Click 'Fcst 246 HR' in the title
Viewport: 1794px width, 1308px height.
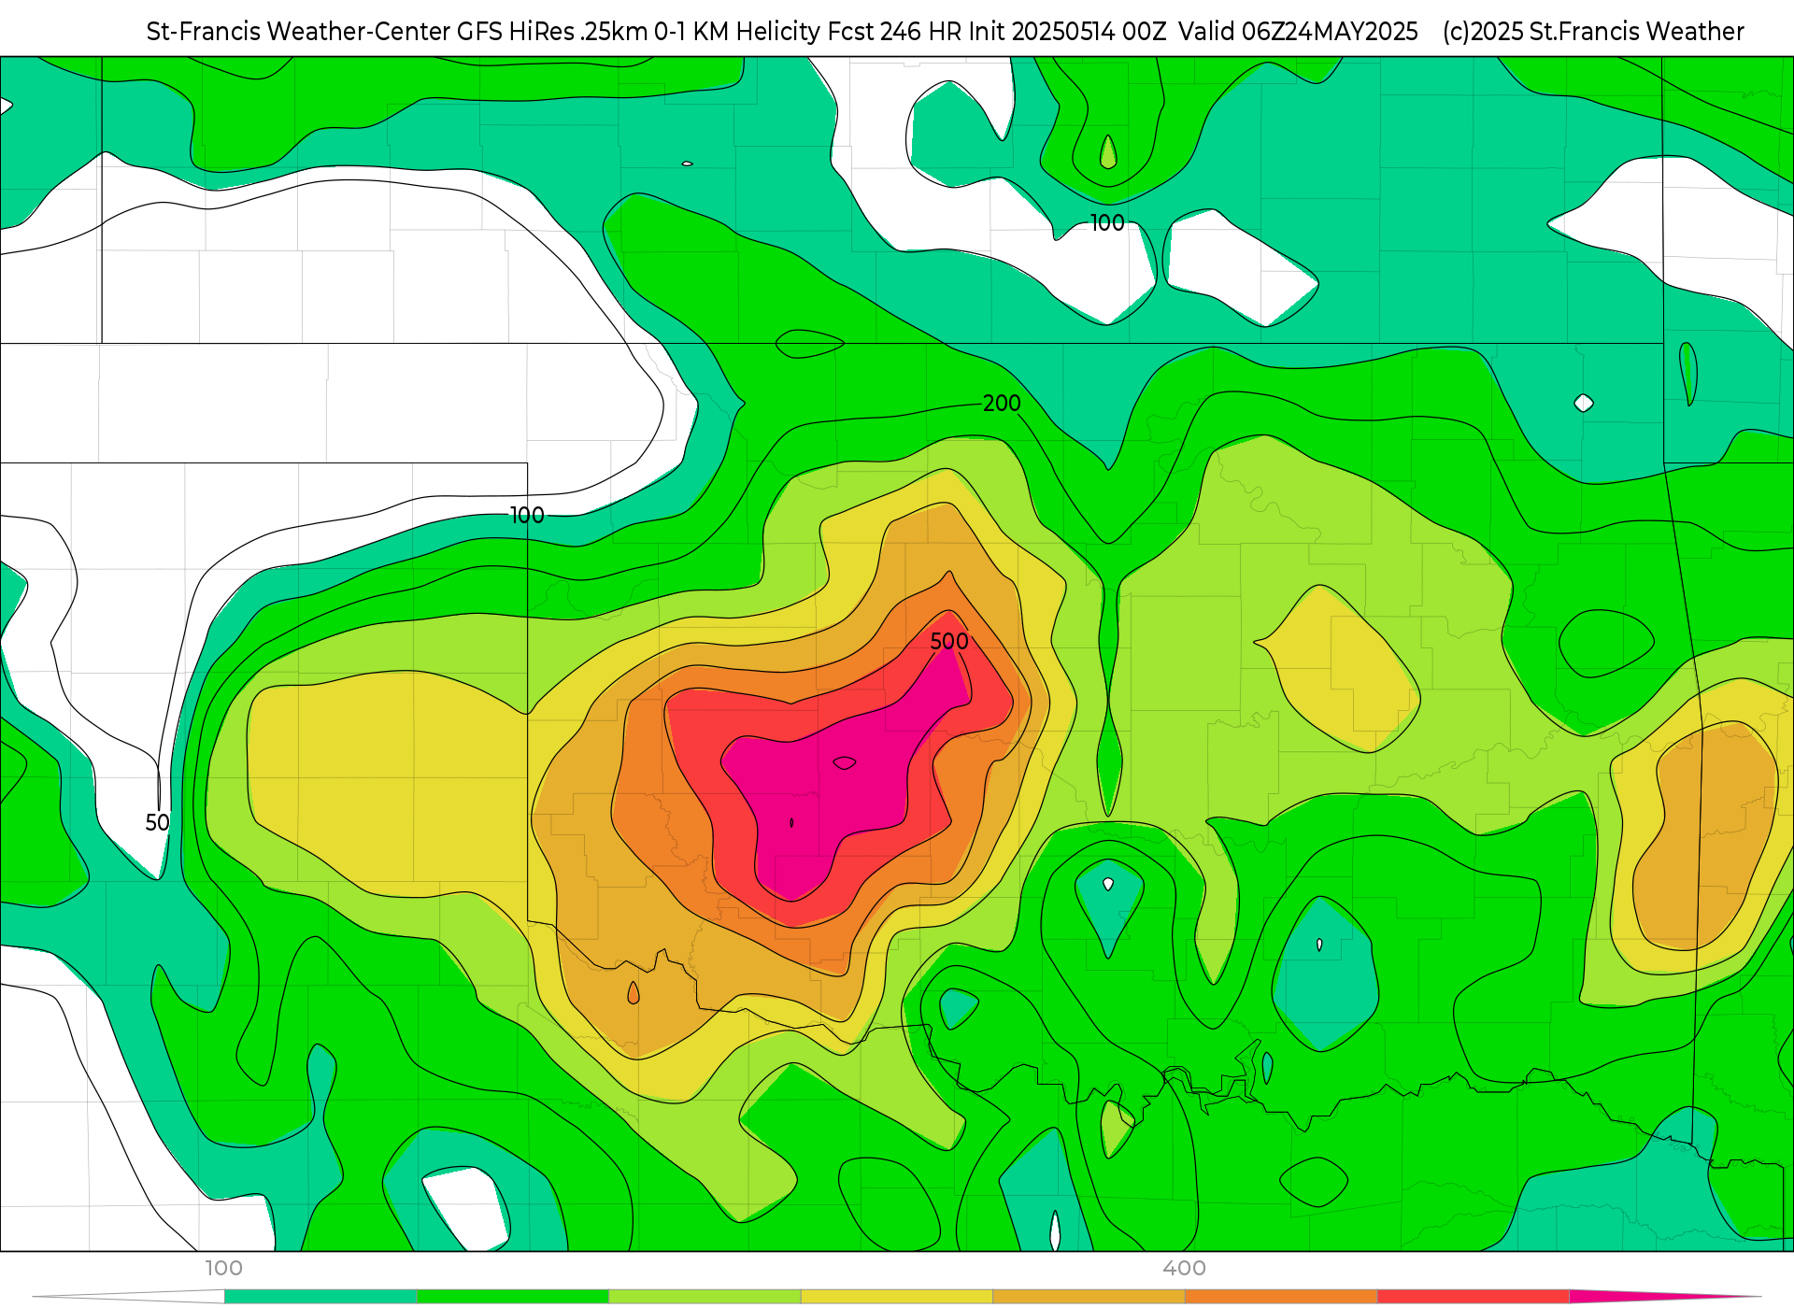(894, 32)
